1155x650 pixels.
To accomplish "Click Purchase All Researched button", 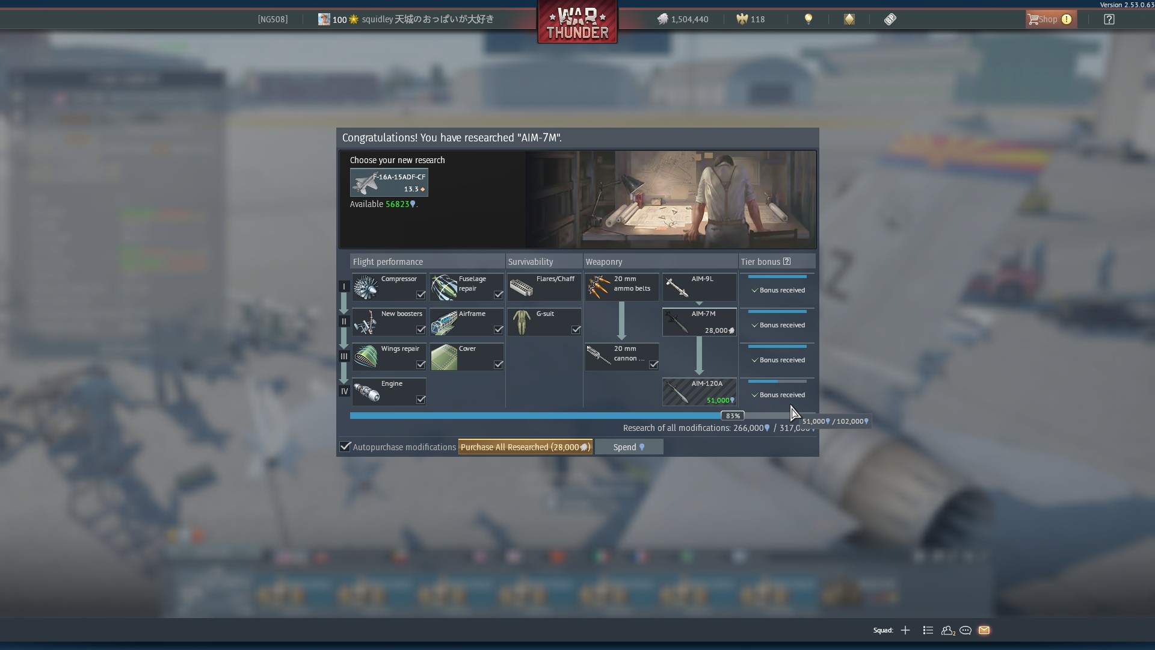I will point(525,447).
